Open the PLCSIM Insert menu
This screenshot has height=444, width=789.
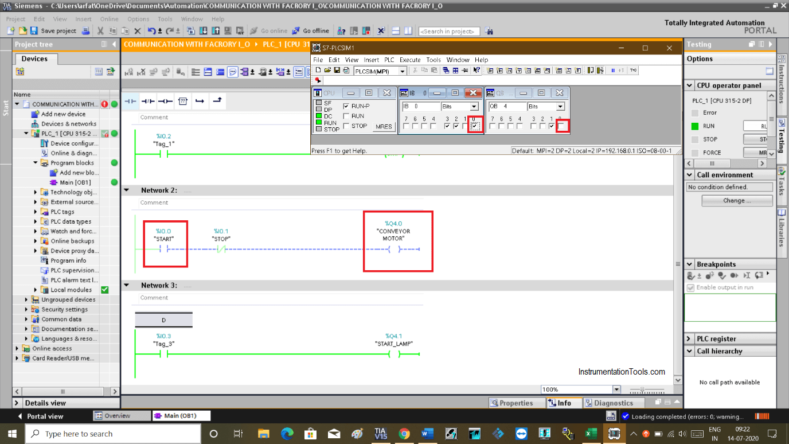(x=372, y=60)
